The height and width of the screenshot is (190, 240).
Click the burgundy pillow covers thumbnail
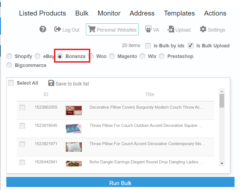coord(74,111)
